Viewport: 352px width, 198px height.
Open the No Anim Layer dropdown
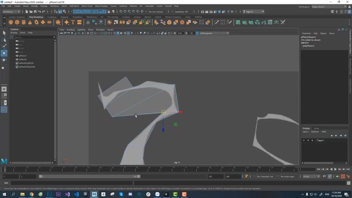pyautogui.click(x=287, y=177)
